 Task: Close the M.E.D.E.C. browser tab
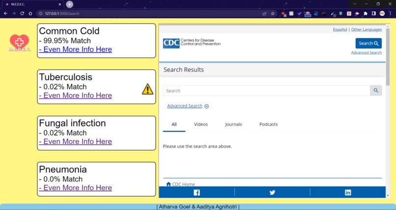[x=59, y=4]
